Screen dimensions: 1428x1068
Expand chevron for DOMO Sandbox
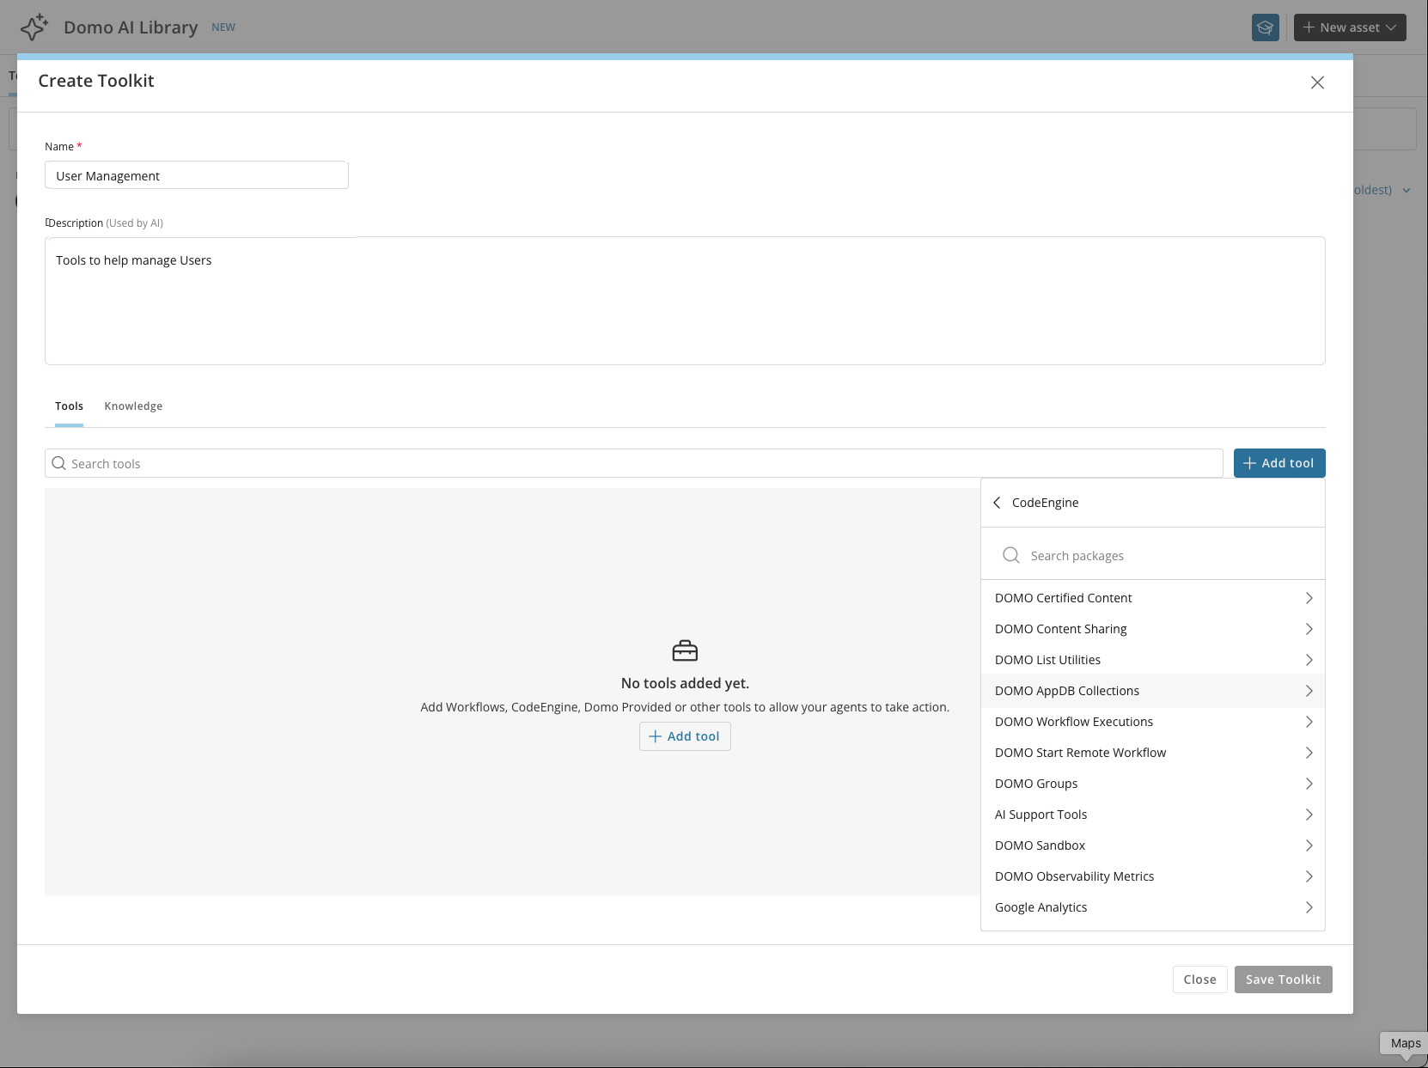(1309, 845)
